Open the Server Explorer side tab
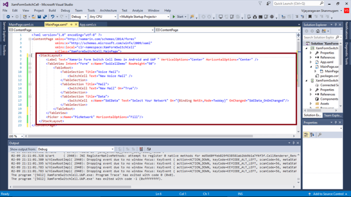351x197 pixels. pyautogui.click(x=4, y=31)
